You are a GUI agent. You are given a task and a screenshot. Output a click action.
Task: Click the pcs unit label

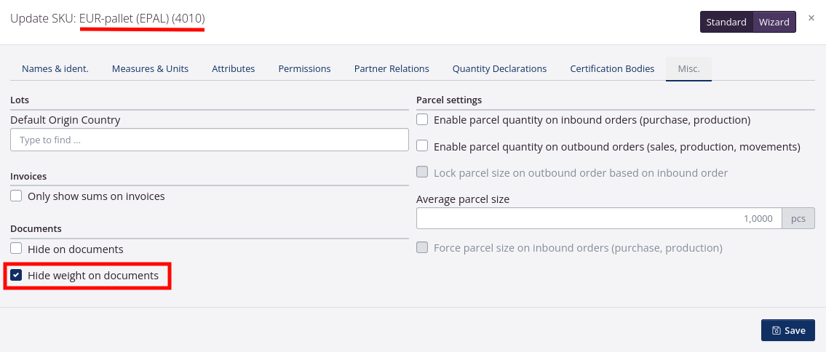798,218
